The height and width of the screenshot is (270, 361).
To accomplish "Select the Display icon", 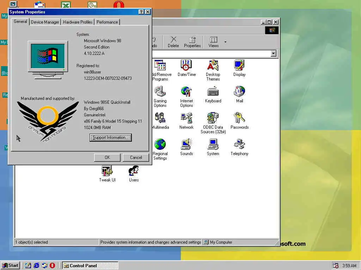I will (239, 68).
